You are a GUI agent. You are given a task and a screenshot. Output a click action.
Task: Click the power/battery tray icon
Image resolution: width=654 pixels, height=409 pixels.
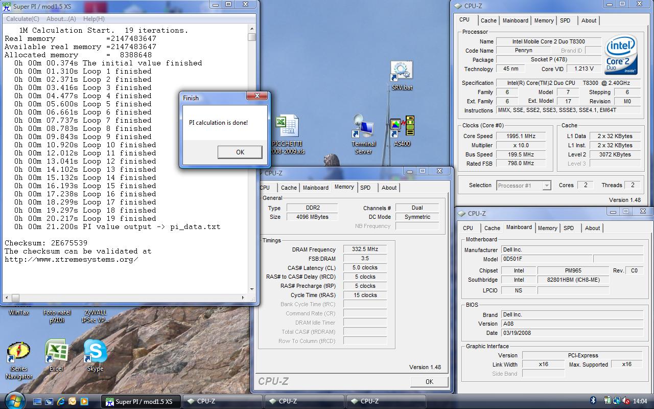pos(607,401)
